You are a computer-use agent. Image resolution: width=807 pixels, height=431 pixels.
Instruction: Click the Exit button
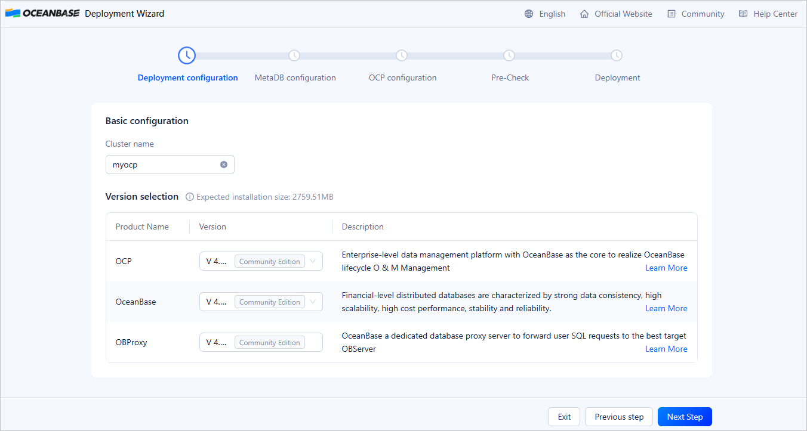point(563,416)
